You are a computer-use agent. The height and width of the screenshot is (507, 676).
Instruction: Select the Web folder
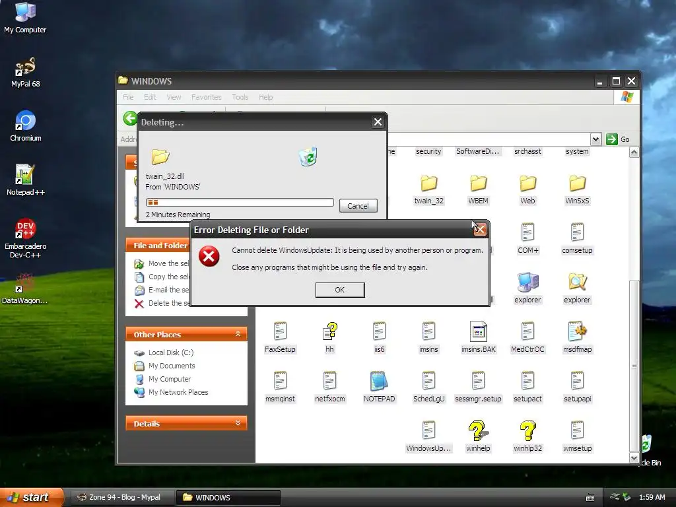[x=527, y=189]
